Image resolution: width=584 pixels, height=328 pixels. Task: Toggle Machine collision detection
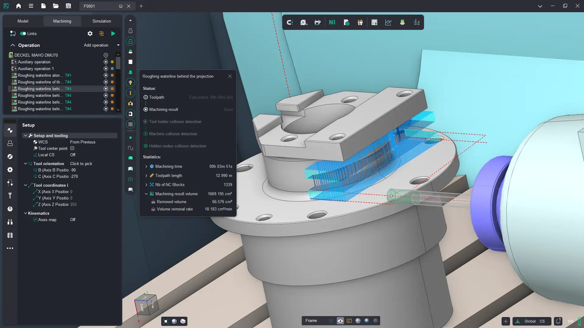(x=146, y=134)
